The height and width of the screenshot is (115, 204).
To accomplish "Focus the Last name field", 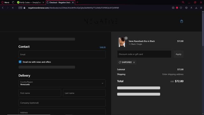I will pos(84,93).
